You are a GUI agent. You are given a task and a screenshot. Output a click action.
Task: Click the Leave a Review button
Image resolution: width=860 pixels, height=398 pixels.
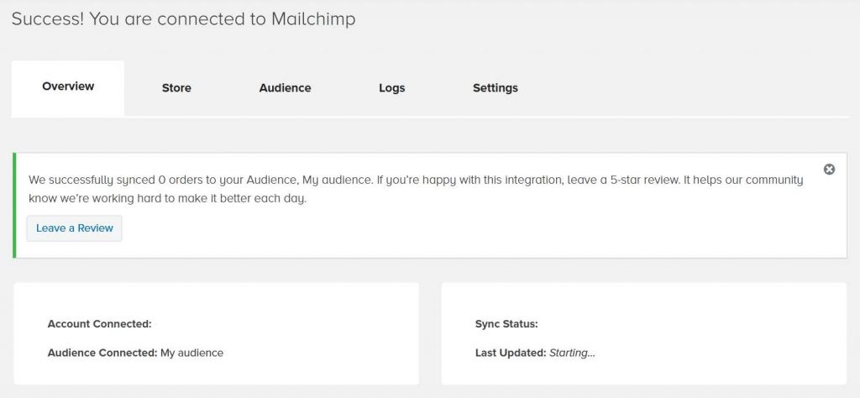75,228
